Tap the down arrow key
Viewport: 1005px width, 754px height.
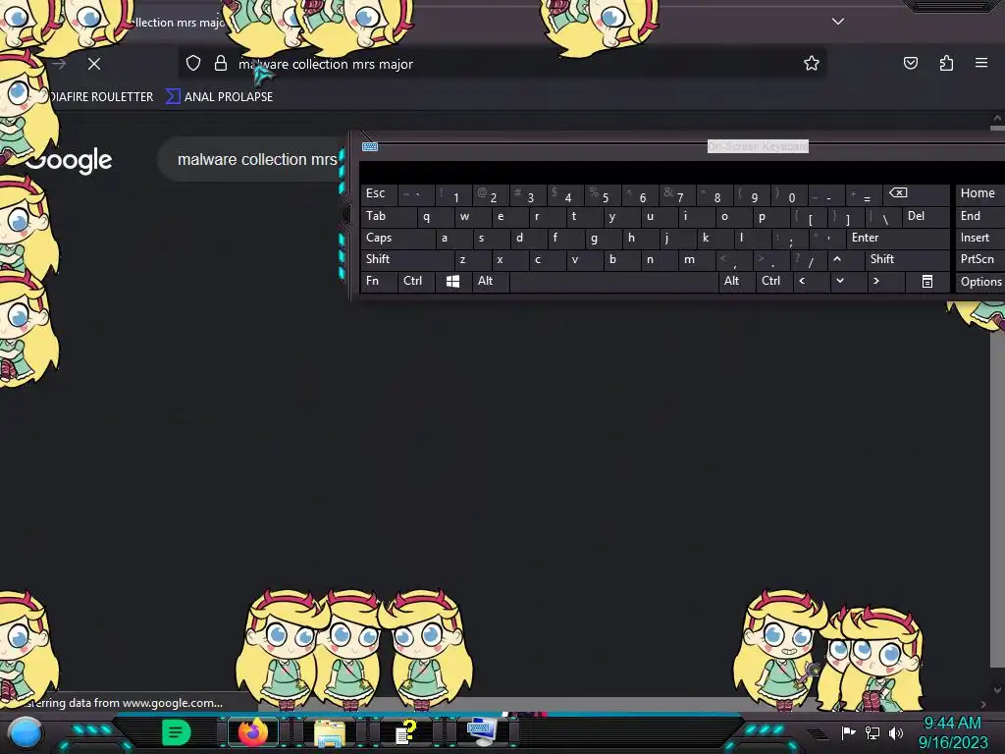coord(847,282)
